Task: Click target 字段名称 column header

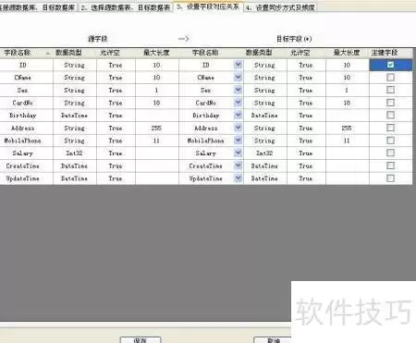Action: point(211,53)
